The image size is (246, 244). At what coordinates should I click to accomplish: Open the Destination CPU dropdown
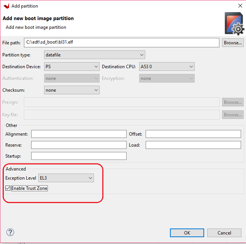[167, 67]
